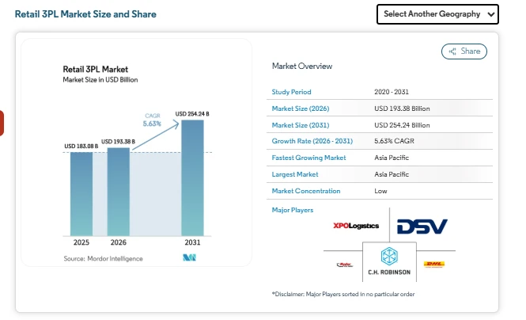Click the 2025 bar in the chart
The image size is (526, 320).
click(81, 193)
